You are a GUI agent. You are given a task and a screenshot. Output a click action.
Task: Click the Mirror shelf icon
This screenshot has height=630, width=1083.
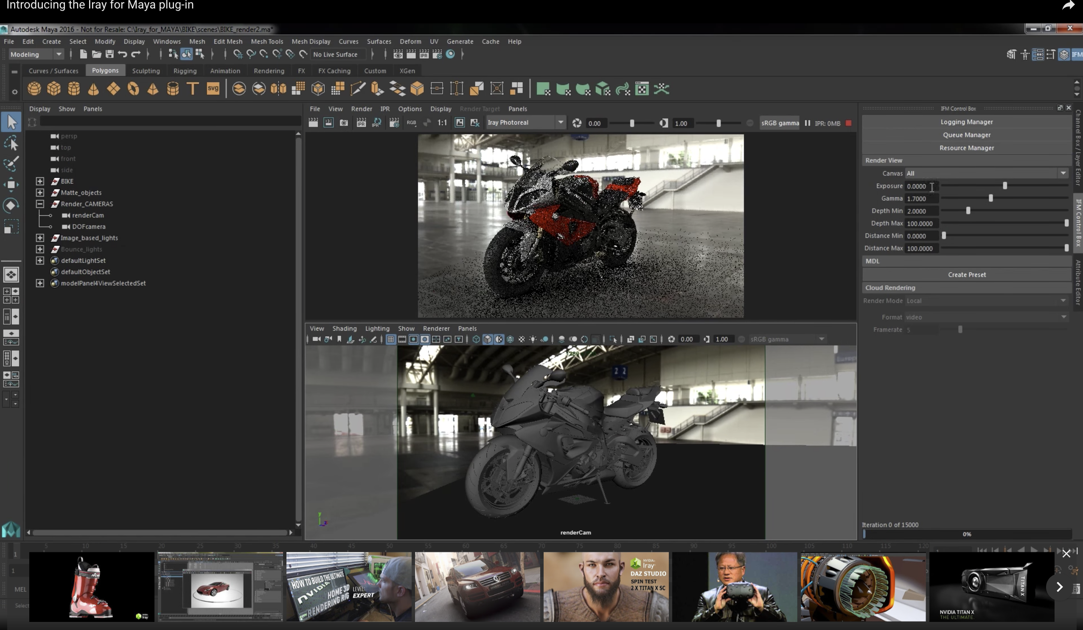278,89
